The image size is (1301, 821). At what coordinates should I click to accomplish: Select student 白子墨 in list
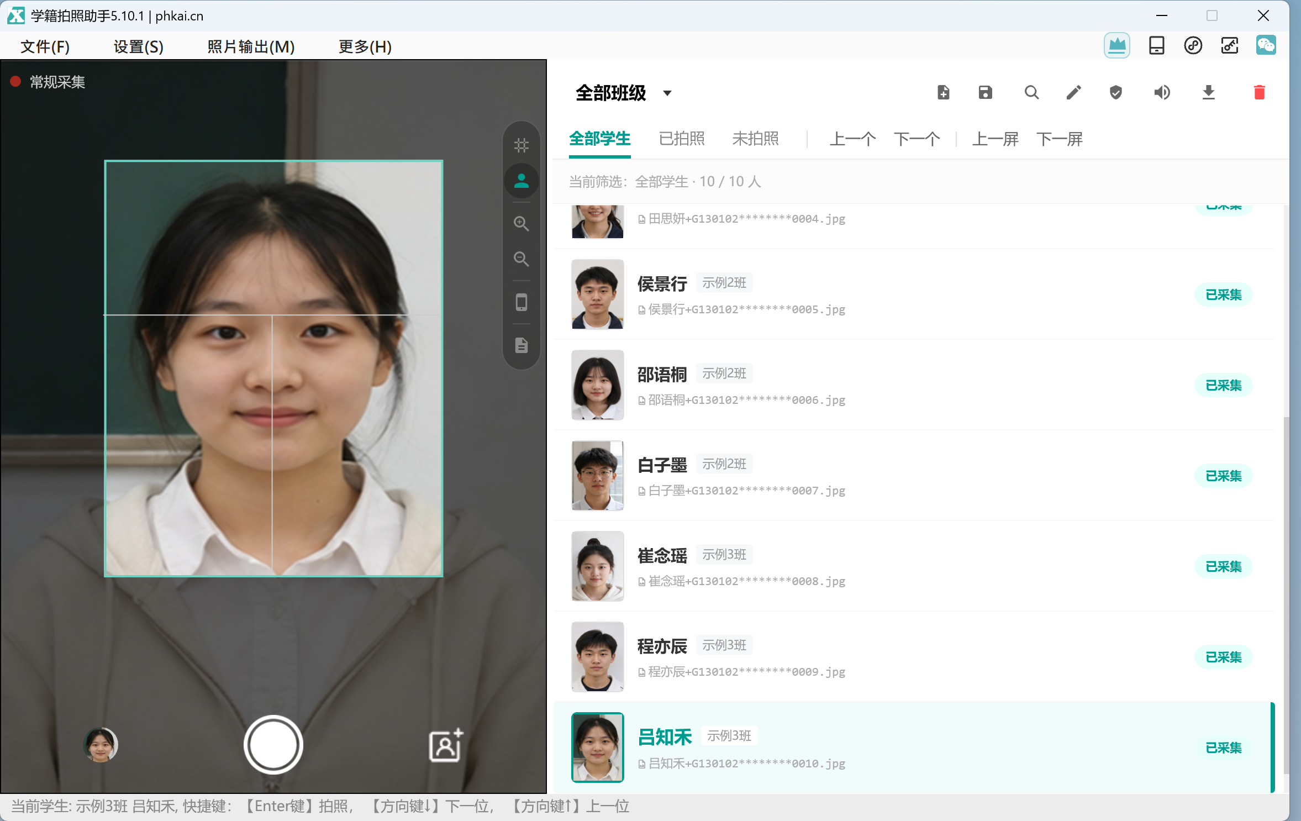pos(914,475)
